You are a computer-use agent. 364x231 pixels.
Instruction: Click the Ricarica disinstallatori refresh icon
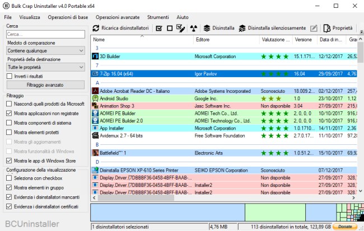coord(96,29)
